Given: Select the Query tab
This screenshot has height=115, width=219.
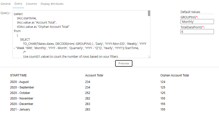Looking at the screenshot, I should click(18, 4).
